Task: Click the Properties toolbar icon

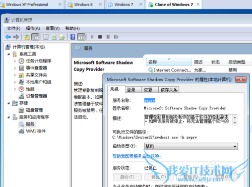Action: (x=46, y=37)
